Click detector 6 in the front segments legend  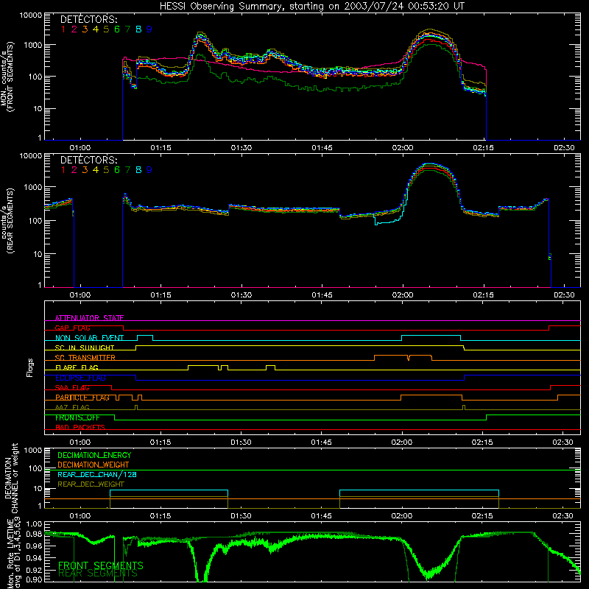(117, 29)
